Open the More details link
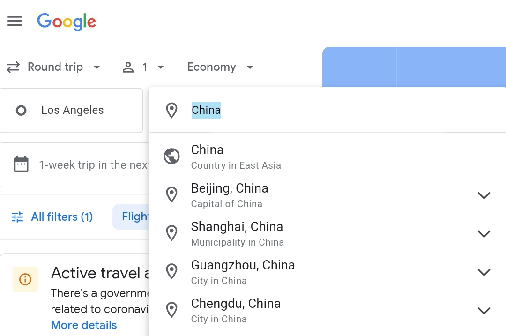The image size is (506, 336). click(84, 325)
